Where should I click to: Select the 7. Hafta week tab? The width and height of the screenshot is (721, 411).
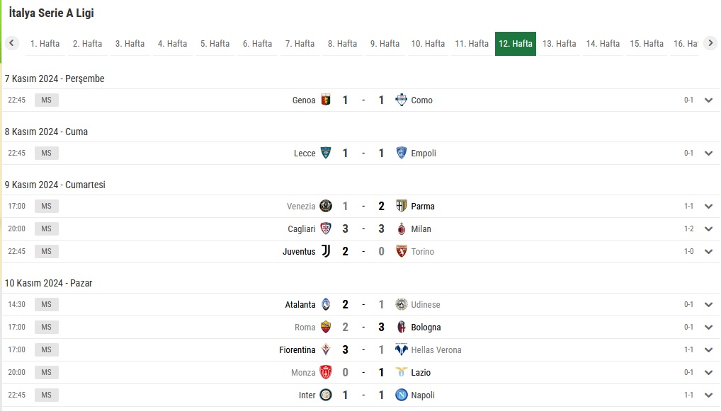tap(300, 44)
